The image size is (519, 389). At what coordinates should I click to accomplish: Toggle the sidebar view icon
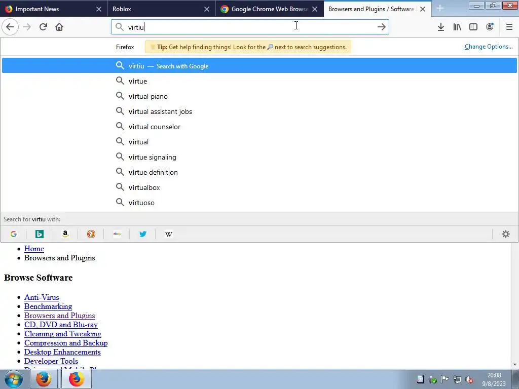click(473, 27)
